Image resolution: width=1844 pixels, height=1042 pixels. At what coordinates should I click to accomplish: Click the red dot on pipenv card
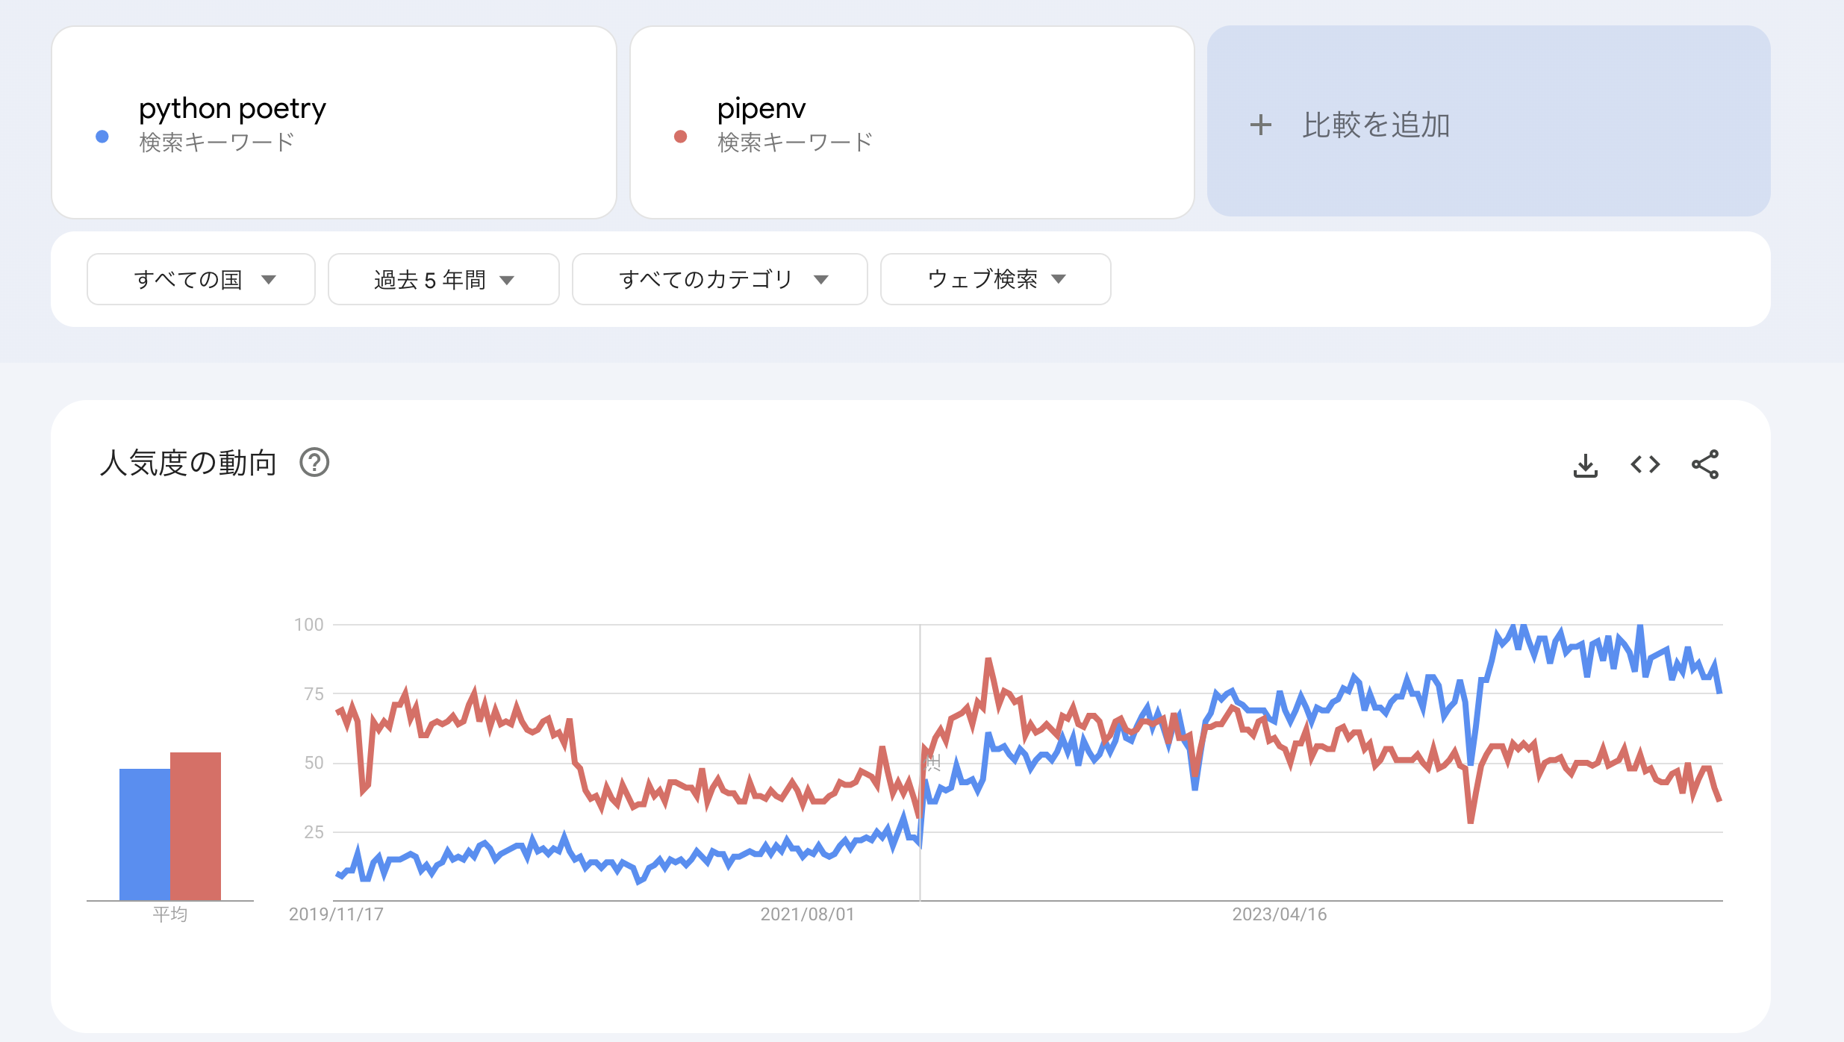(679, 136)
